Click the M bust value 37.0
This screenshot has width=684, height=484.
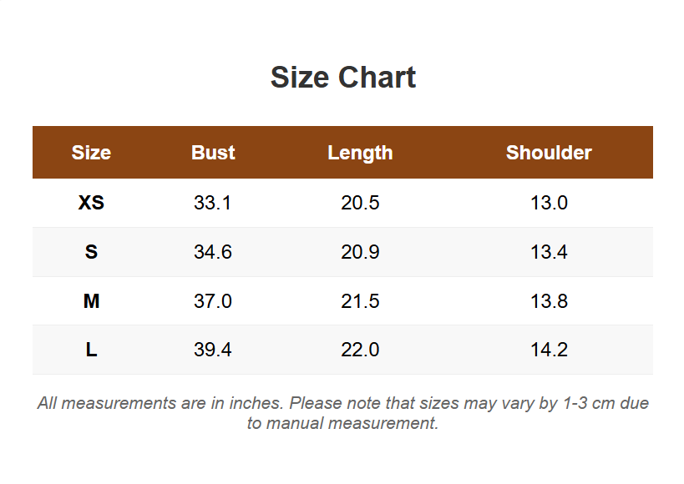(x=212, y=301)
